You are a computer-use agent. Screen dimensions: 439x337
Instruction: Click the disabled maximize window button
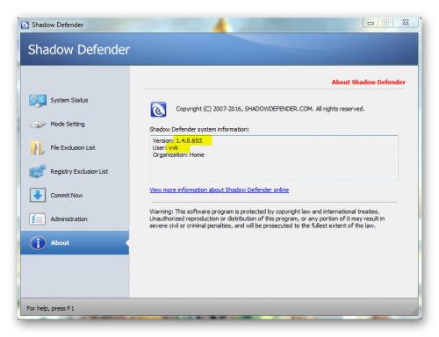point(385,23)
